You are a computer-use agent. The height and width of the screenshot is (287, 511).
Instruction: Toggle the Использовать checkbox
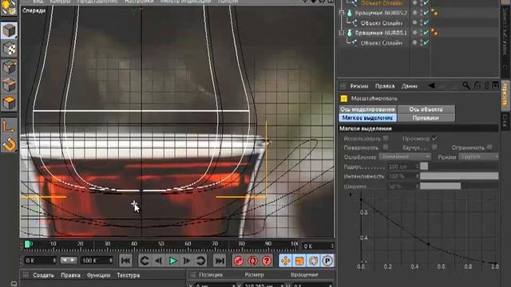pos(386,138)
